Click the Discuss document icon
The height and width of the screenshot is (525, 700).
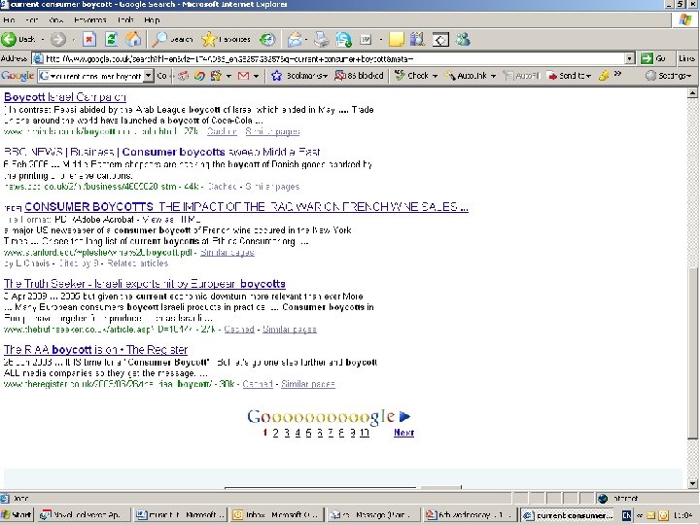click(x=366, y=39)
